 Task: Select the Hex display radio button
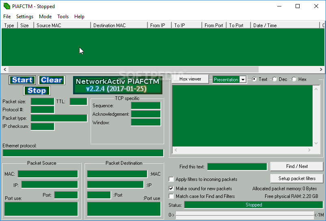coord(294,79)
